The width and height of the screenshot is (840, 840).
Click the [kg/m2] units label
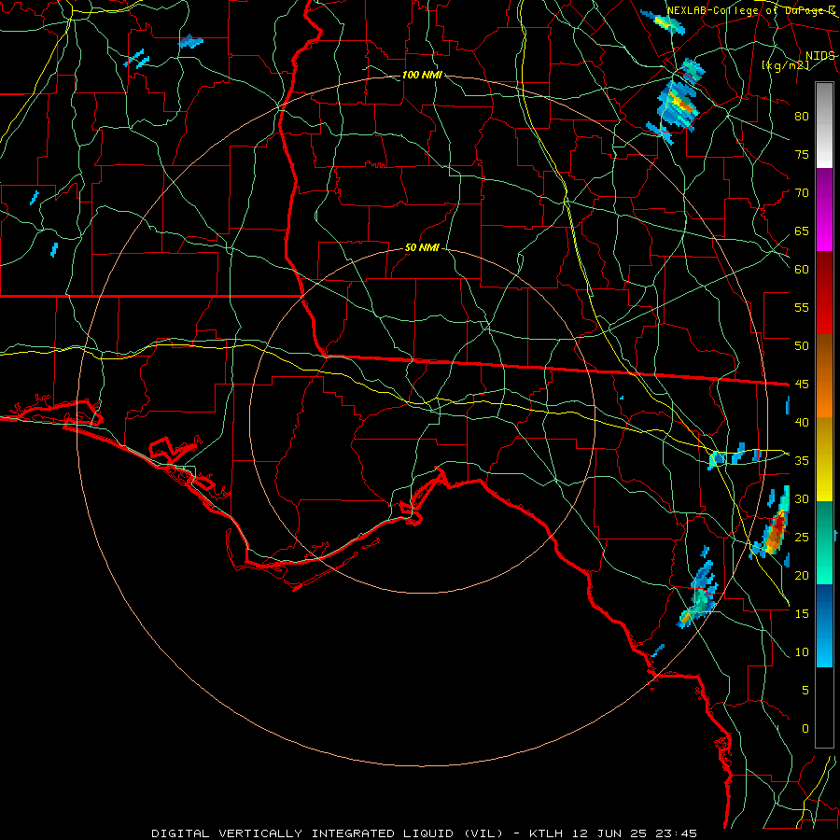coord(785,65)
